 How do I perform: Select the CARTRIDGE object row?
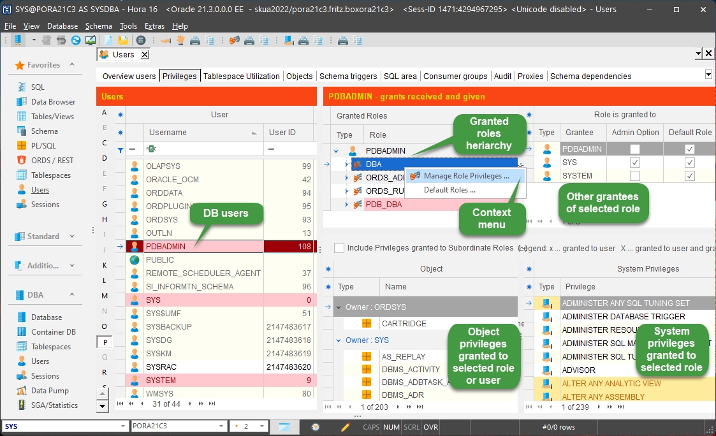(x=425, y=323)
